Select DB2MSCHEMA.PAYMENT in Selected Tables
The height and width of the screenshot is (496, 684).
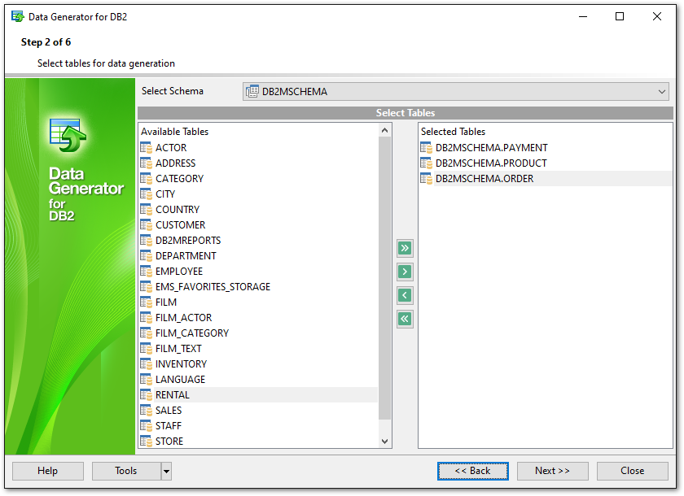pos(492,148)
